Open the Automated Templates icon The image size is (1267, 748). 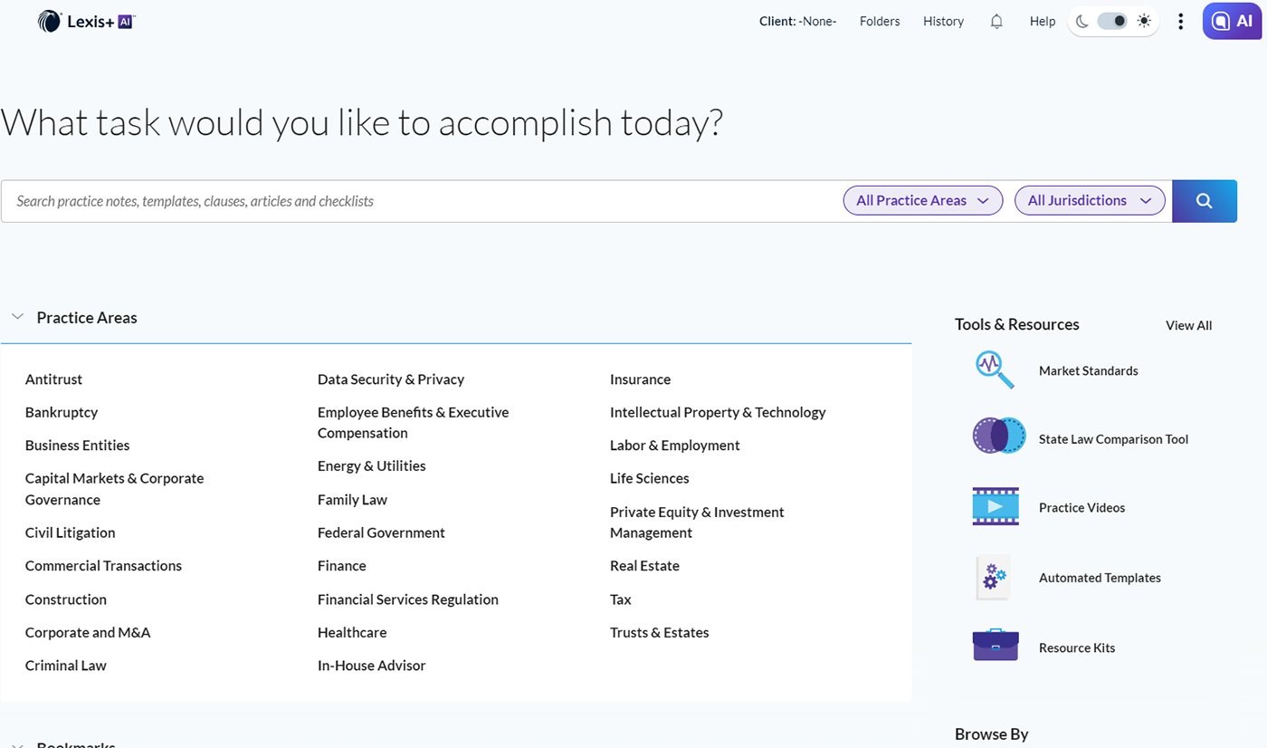point(993,577)
